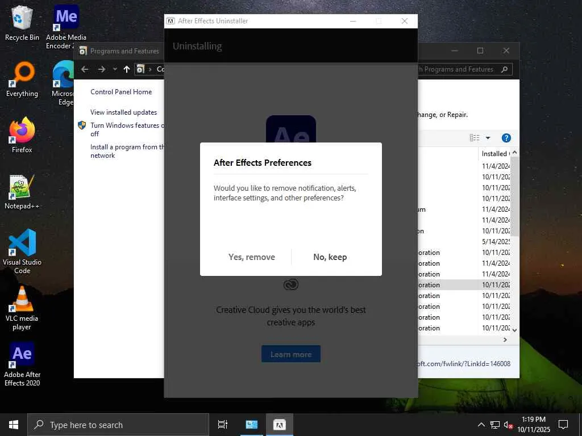Image resolution: width=582 pixels, height=436 pixels.
Task: Choose 'No, keep' in the preferences dialog
Action: [x=330, y=257]
